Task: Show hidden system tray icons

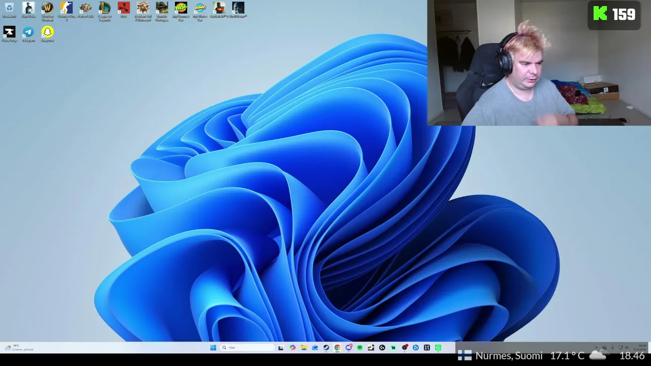Action: [x=597, y=348]
